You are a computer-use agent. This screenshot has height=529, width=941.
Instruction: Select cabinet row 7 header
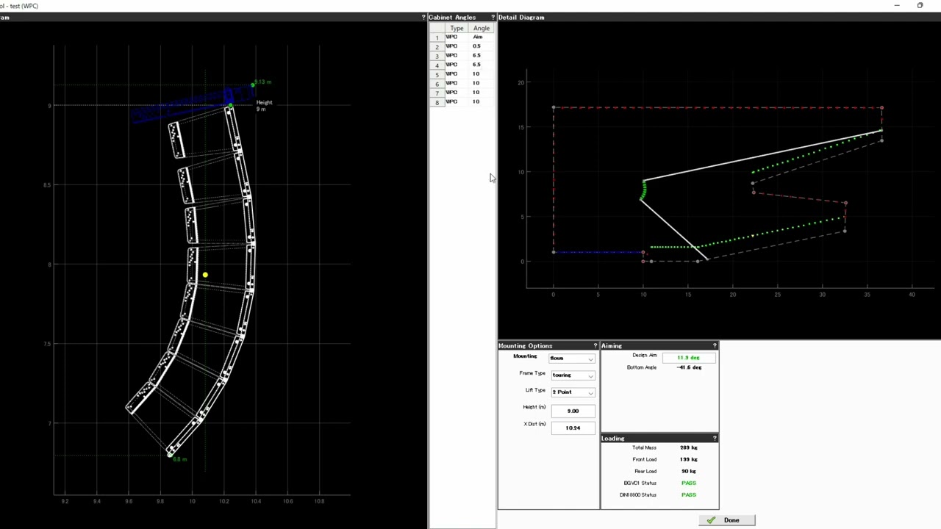click(x=437, y=93)
